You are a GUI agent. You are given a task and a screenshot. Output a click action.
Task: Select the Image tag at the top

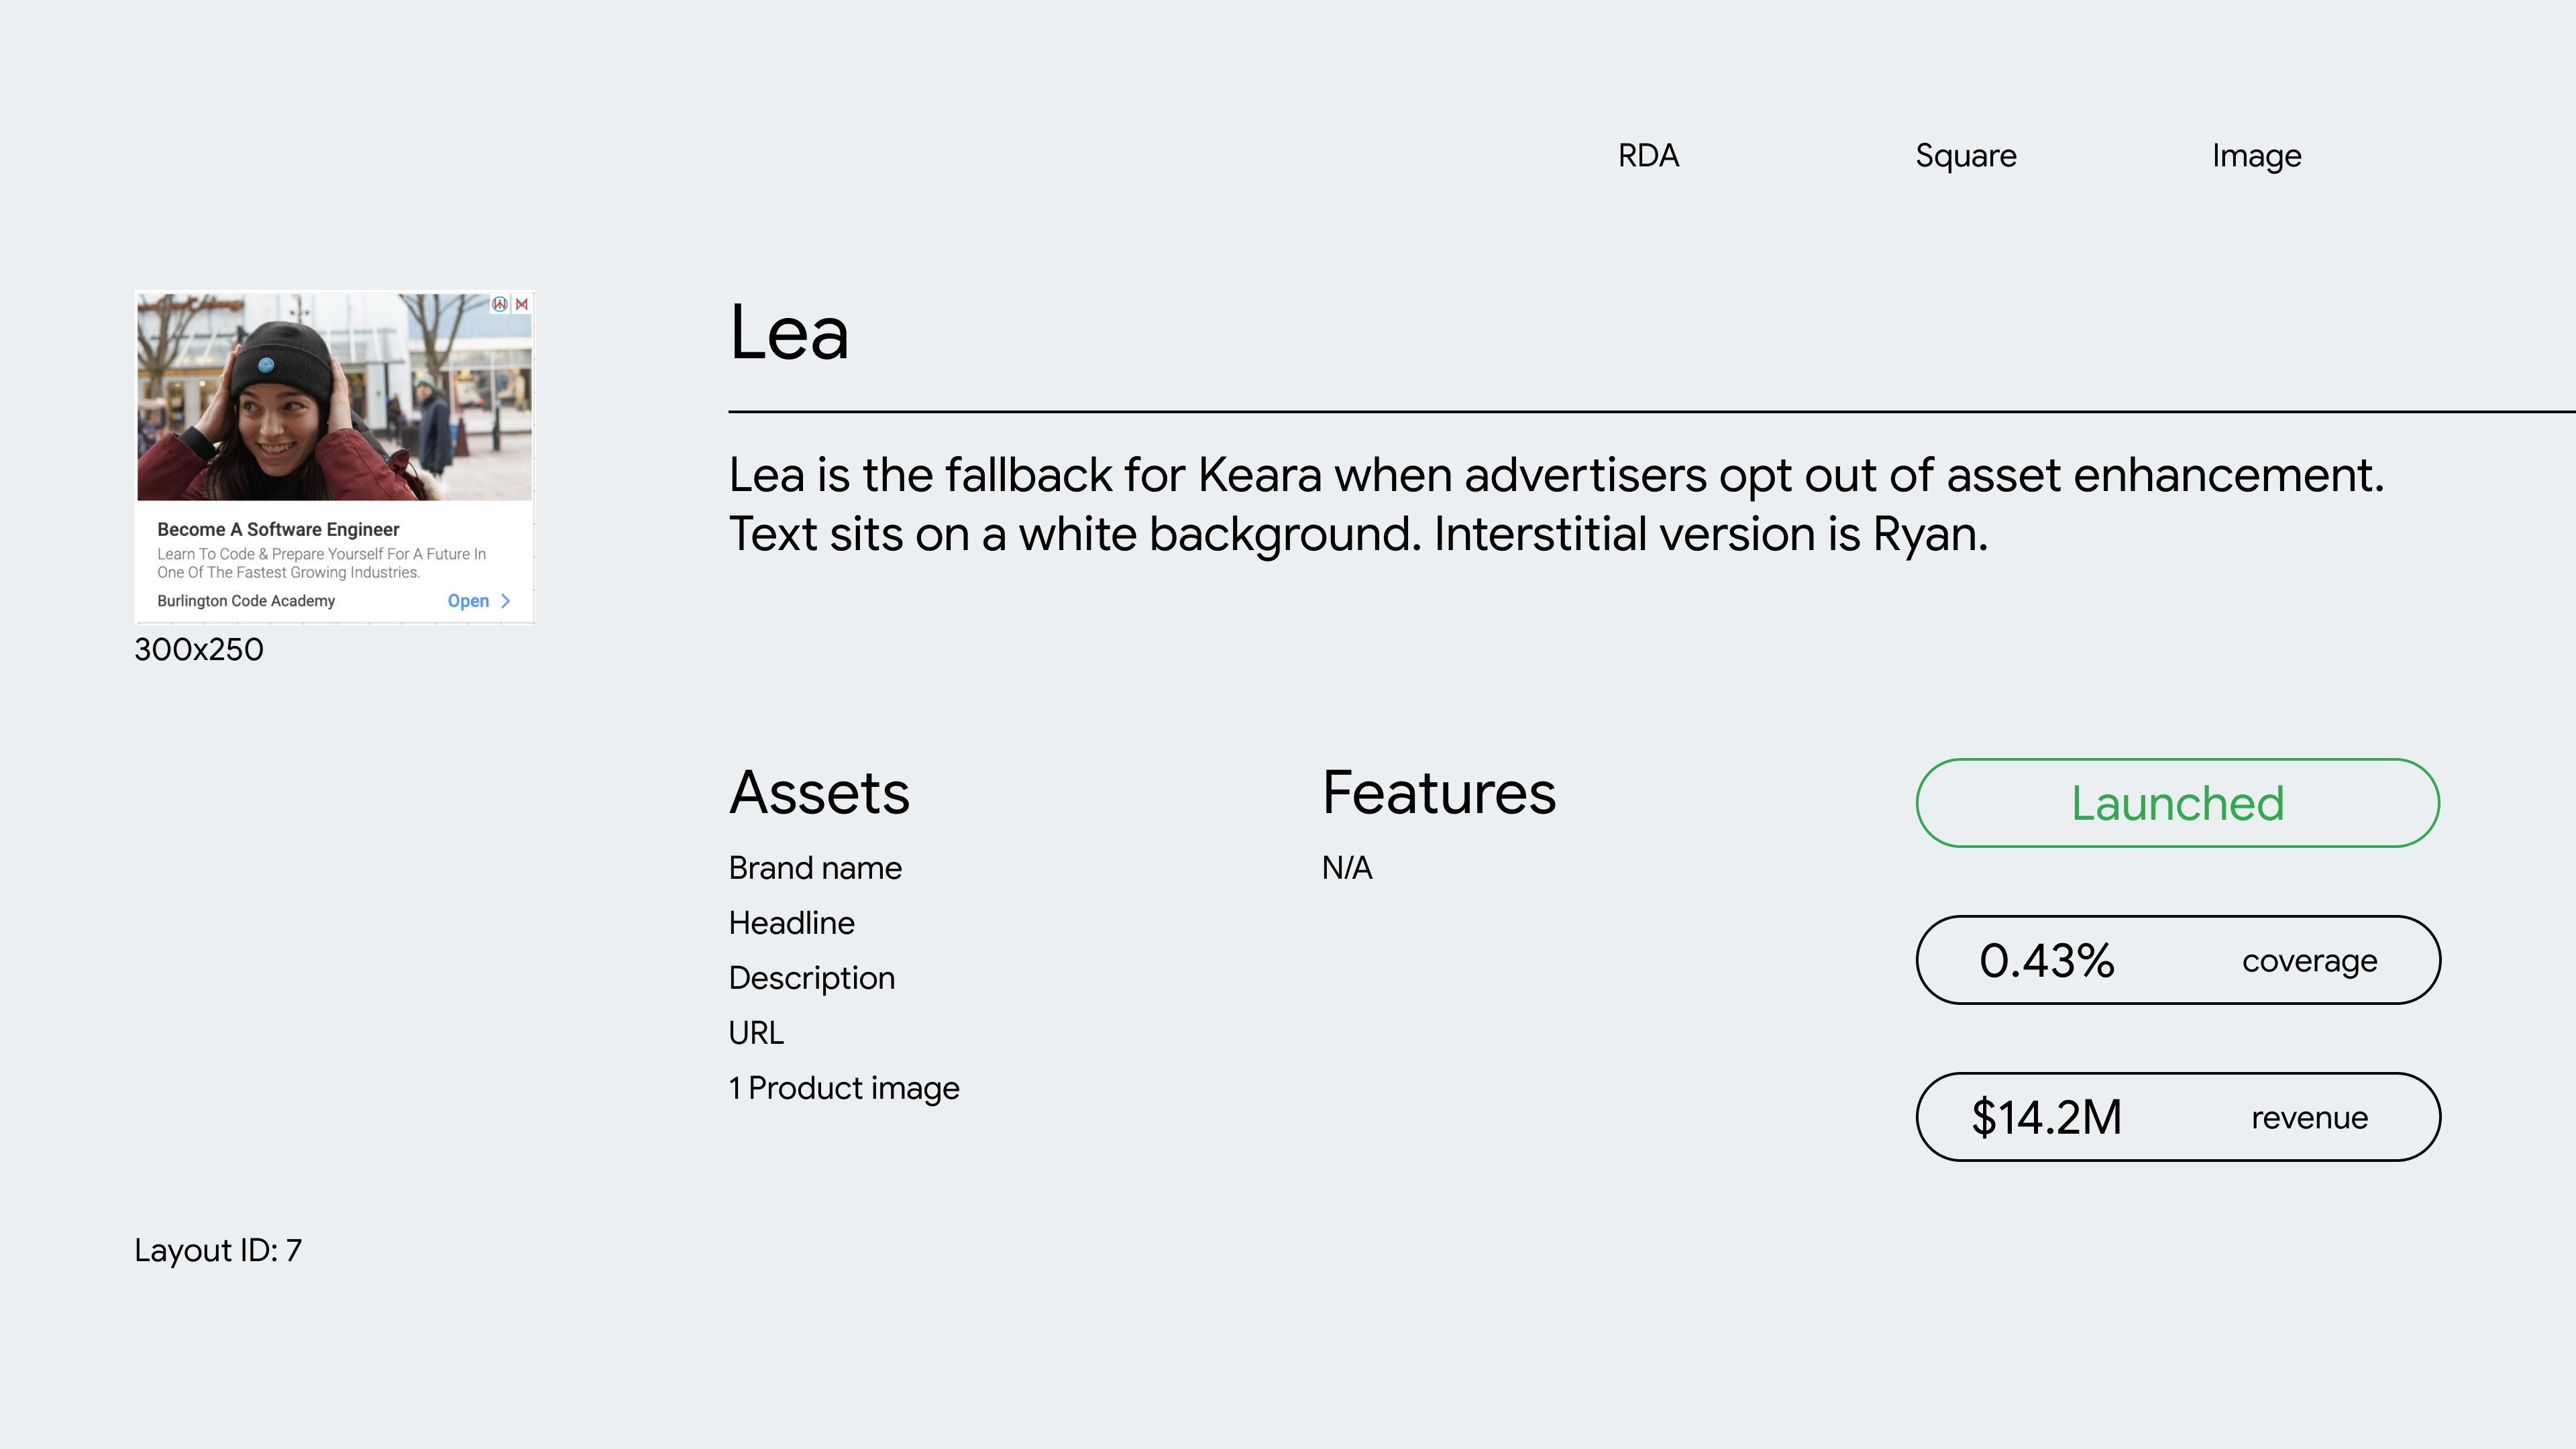[x=2257, y=156]
